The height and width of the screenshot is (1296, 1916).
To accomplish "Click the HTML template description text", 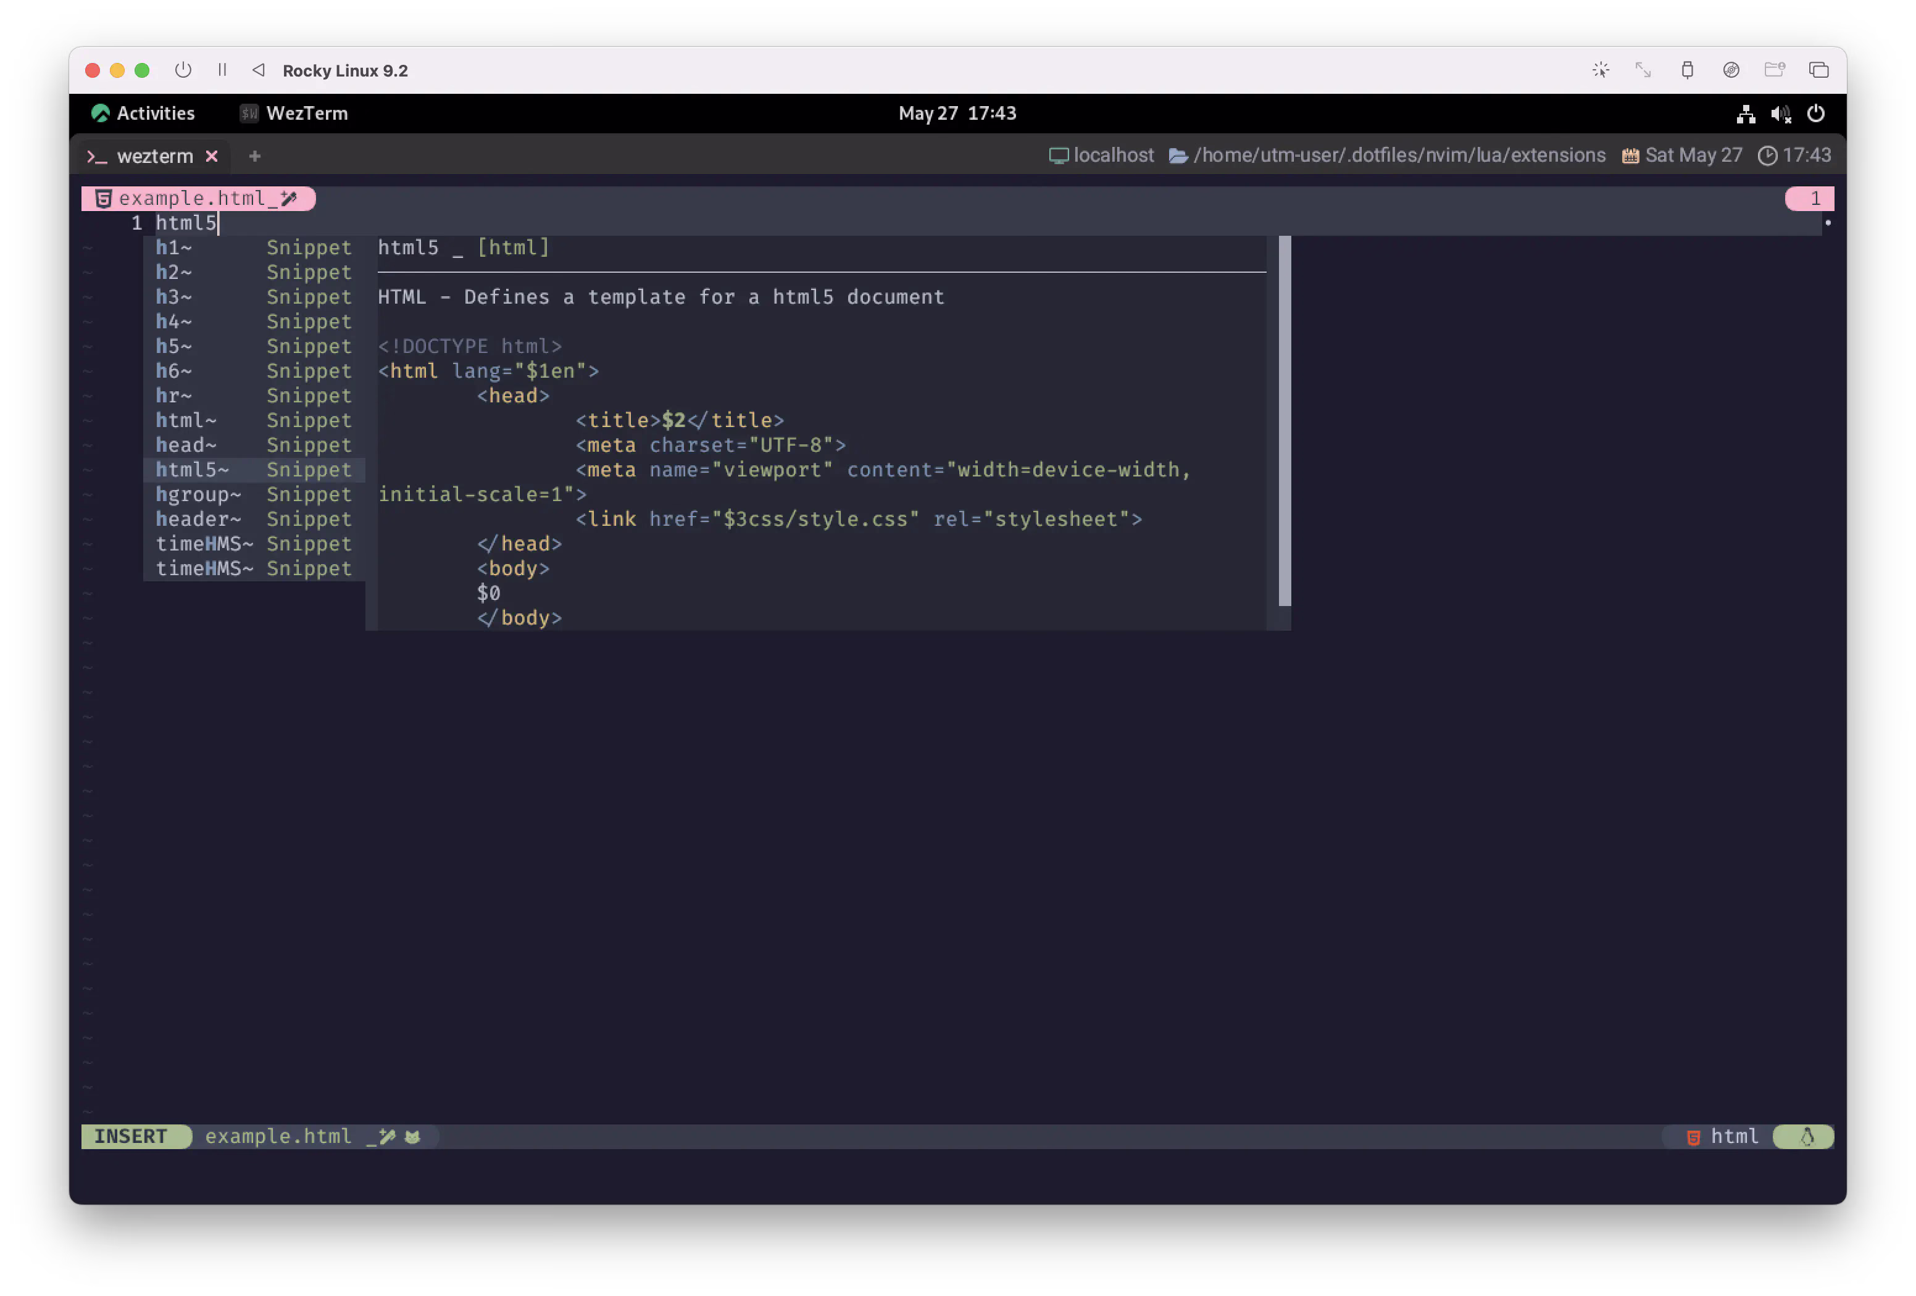I will coord(660,297).
